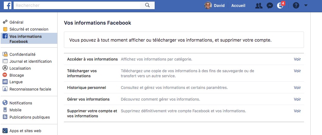Expand account menu dropdown arrow
Screen dimensions: 322x135
[306, 6]
